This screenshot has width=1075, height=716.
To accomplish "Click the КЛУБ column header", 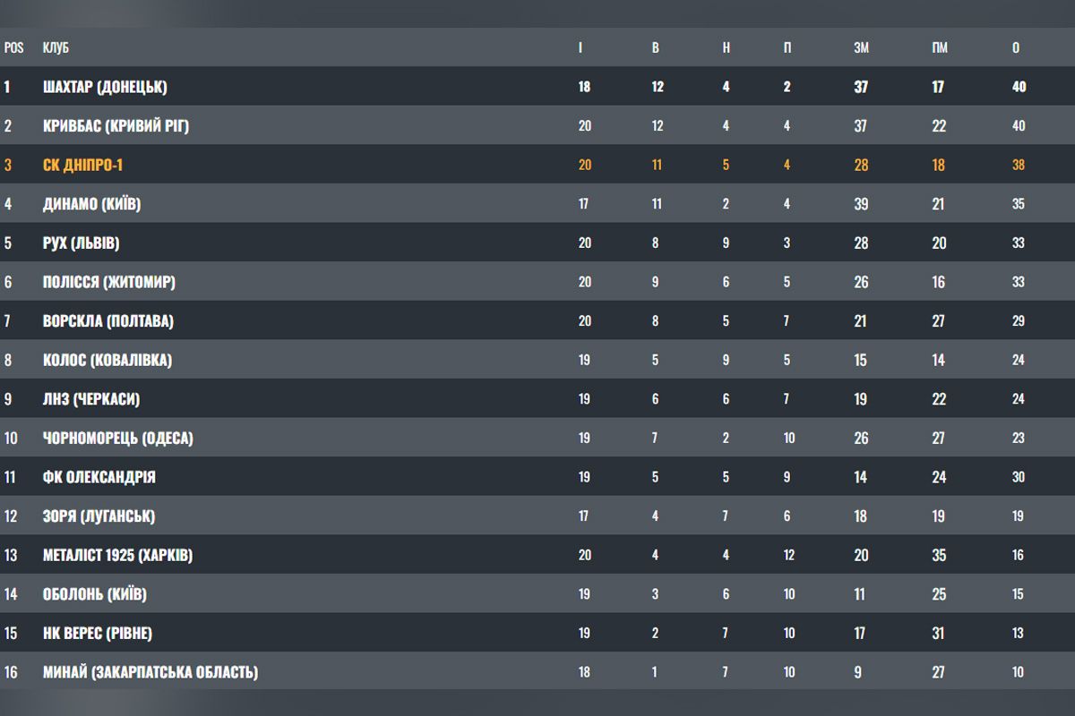I will pos(56,47).
